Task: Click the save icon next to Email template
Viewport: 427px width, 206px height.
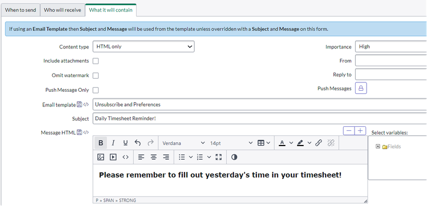Action: [x=79, y=104]
